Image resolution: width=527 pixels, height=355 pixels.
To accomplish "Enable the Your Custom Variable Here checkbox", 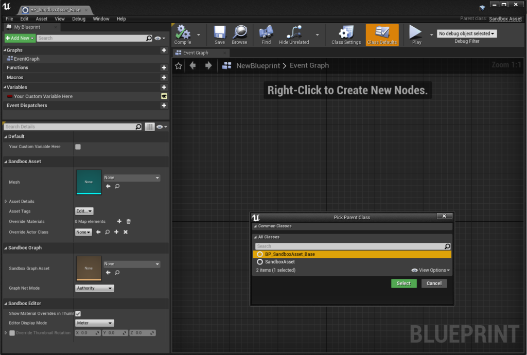I will [x=78, y=147].
